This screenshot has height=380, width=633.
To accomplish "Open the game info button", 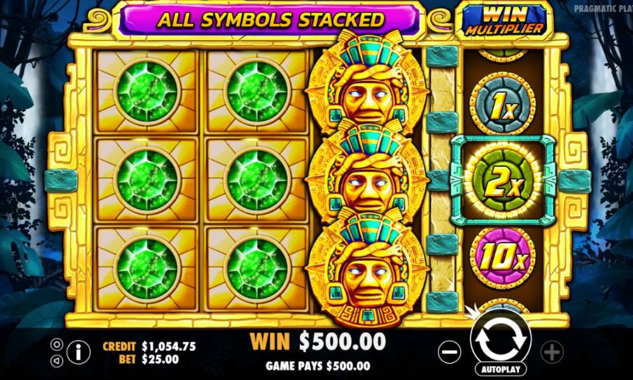I will click(78, 353).
